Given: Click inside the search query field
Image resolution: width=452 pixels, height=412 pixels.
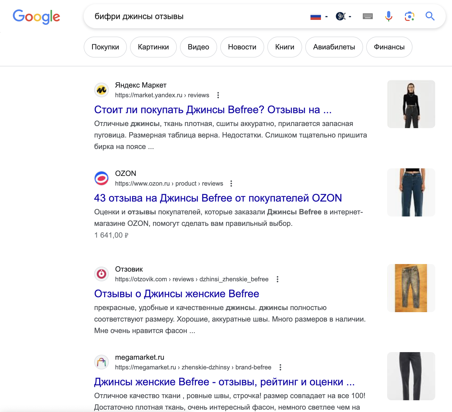Looking at the screenshot, I should 183,16.
